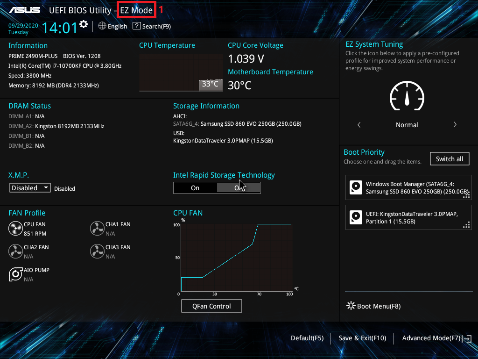Select the CHA2 FAN icon
Image resolution: width=478 pixels, height=359 pixels.
coord(15,251)
